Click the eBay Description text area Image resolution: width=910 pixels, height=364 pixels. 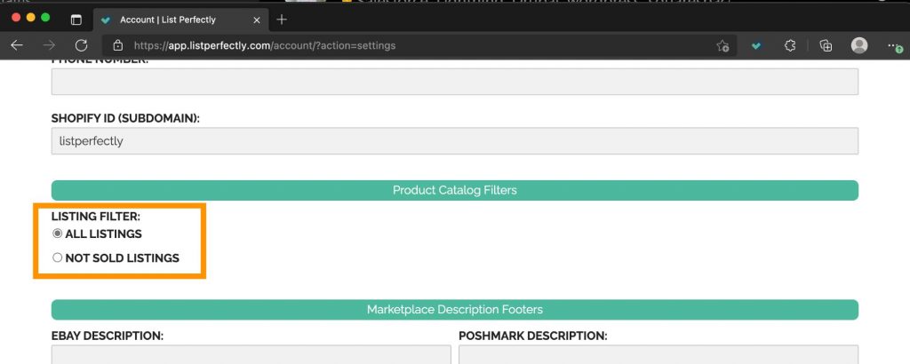click(x=251, y=354)
